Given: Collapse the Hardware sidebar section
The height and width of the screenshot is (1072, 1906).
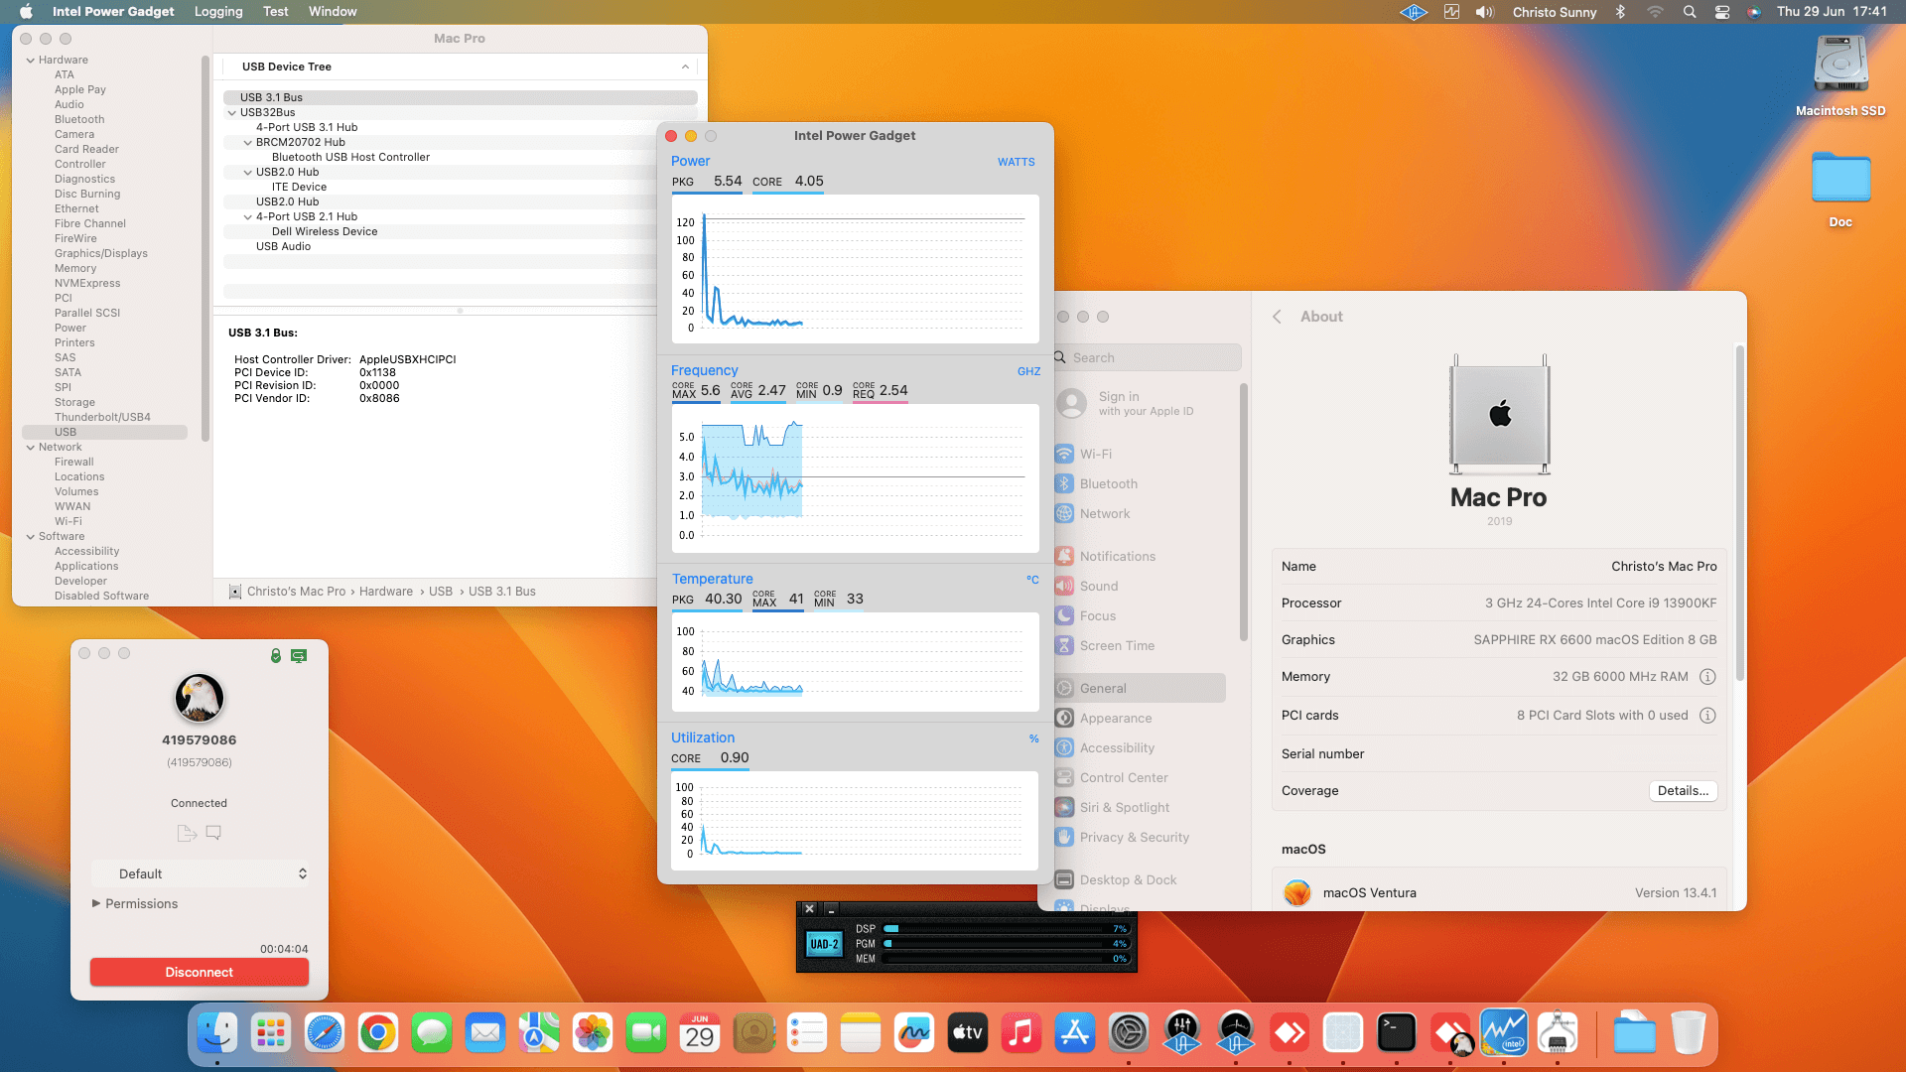Looking at the screenshot, I should click(31, 61).
